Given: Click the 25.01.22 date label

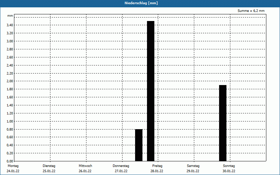Looking at the screenshot, I should pyautogui.click(x=49, y=171).
